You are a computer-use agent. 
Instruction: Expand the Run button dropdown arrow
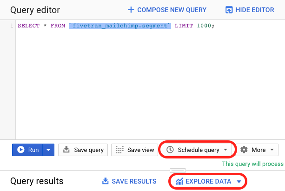48,150
